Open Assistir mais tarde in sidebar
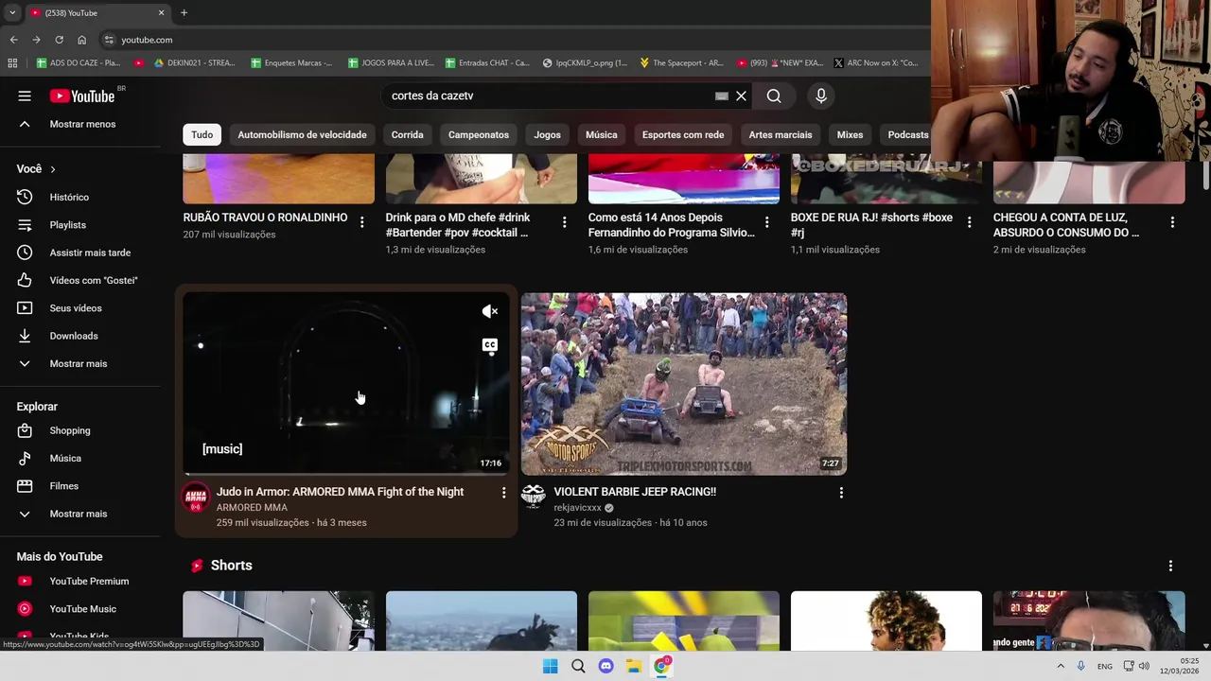1211x681 pixels. click(90, 253)
